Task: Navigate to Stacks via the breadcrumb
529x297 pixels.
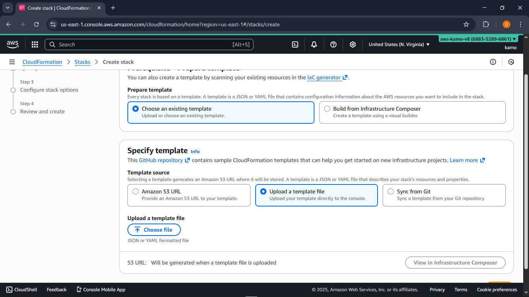Action: [82, 62]
